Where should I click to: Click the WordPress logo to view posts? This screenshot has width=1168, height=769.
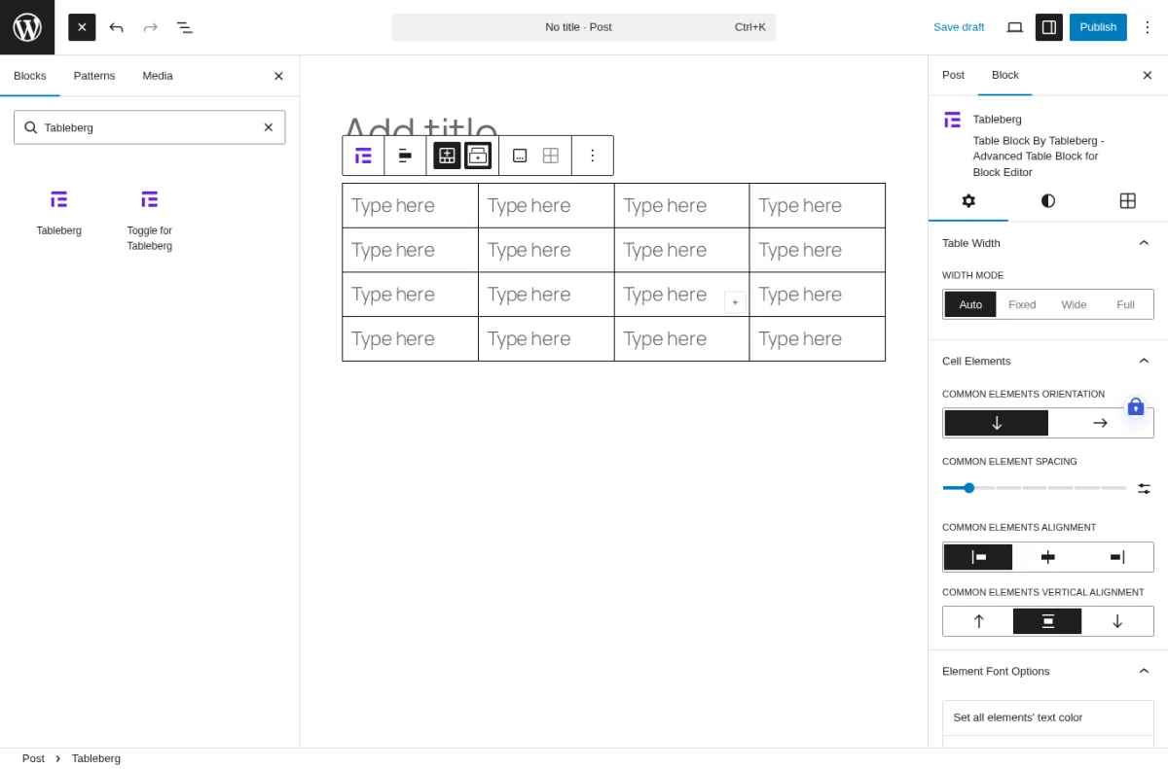point(27,27)
